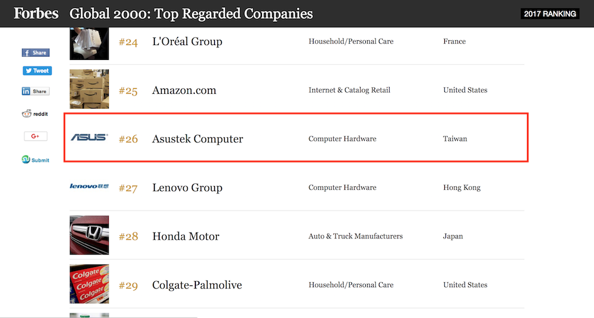Share the page on Facebook
This screenshot has width=594, height=318.
click(x=36, y=53)
